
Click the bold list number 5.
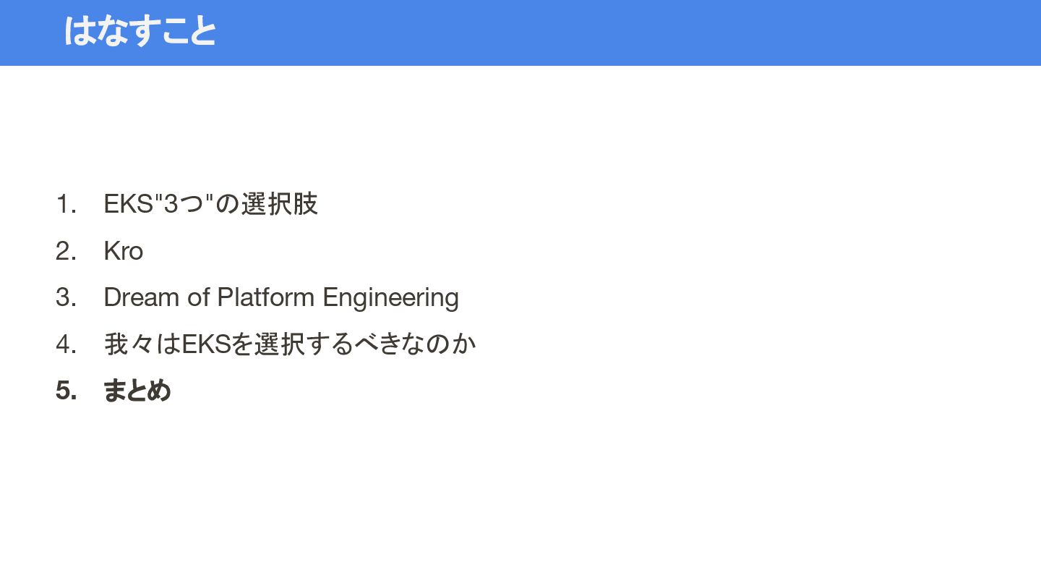(66, 391)
